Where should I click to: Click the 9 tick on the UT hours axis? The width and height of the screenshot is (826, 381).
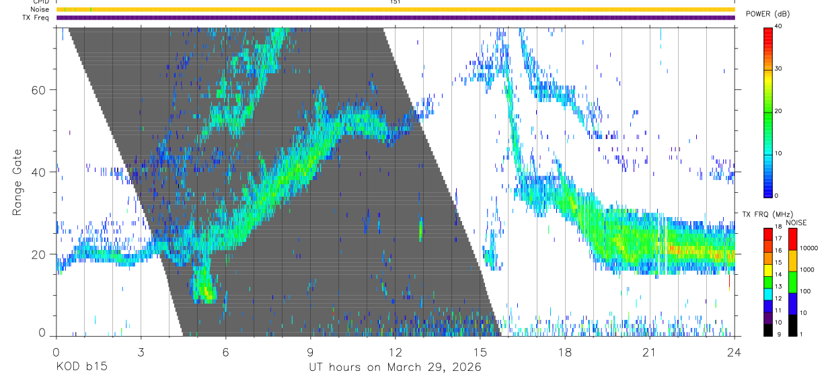pyautogui.click(x=310, y=351)
